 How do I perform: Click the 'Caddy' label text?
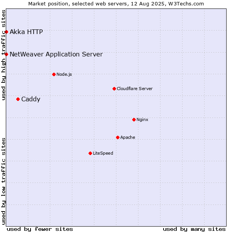[31, 99]
